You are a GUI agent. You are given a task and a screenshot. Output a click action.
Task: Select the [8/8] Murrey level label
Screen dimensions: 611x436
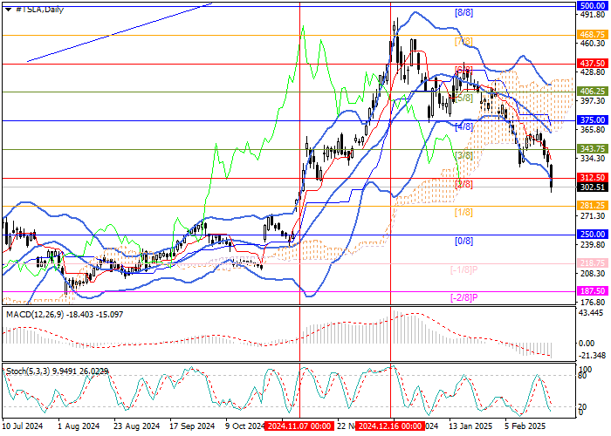(463, 12)
